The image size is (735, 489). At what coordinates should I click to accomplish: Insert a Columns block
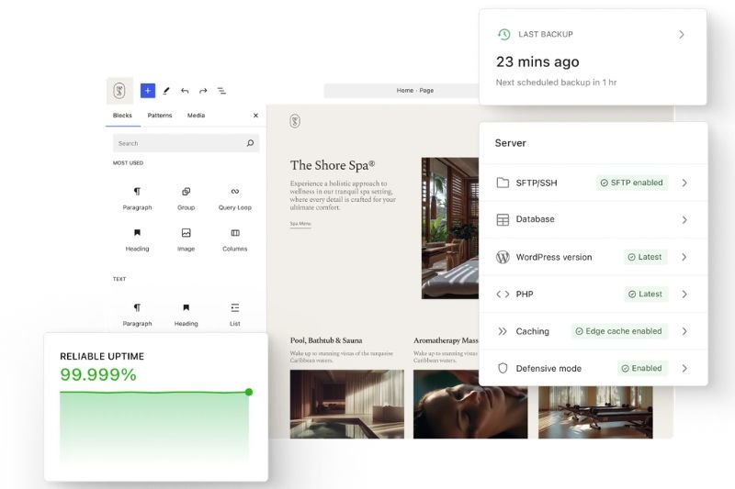click(234, 239)
